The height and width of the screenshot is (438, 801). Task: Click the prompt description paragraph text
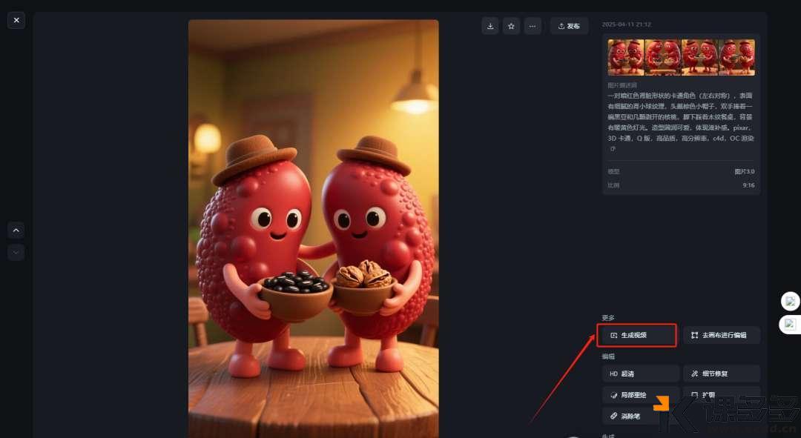[680, 117]
